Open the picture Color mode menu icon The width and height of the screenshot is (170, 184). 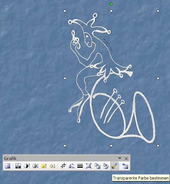pyautogui.click(x=18, y=166)
